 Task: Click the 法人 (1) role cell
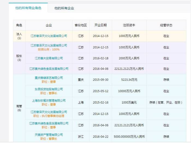coord(19,36)
